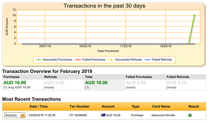Select transaction number 19356590
This screenshot has height=122, width=208.
click(x=80, y=115)
